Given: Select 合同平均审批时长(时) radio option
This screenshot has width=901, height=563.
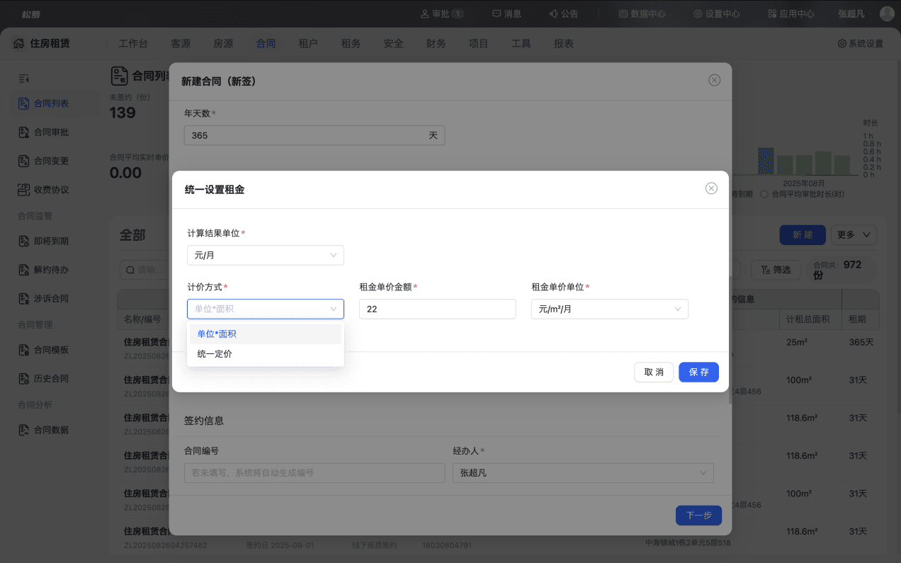Looking at the screenshot, I should click(764, 194).
